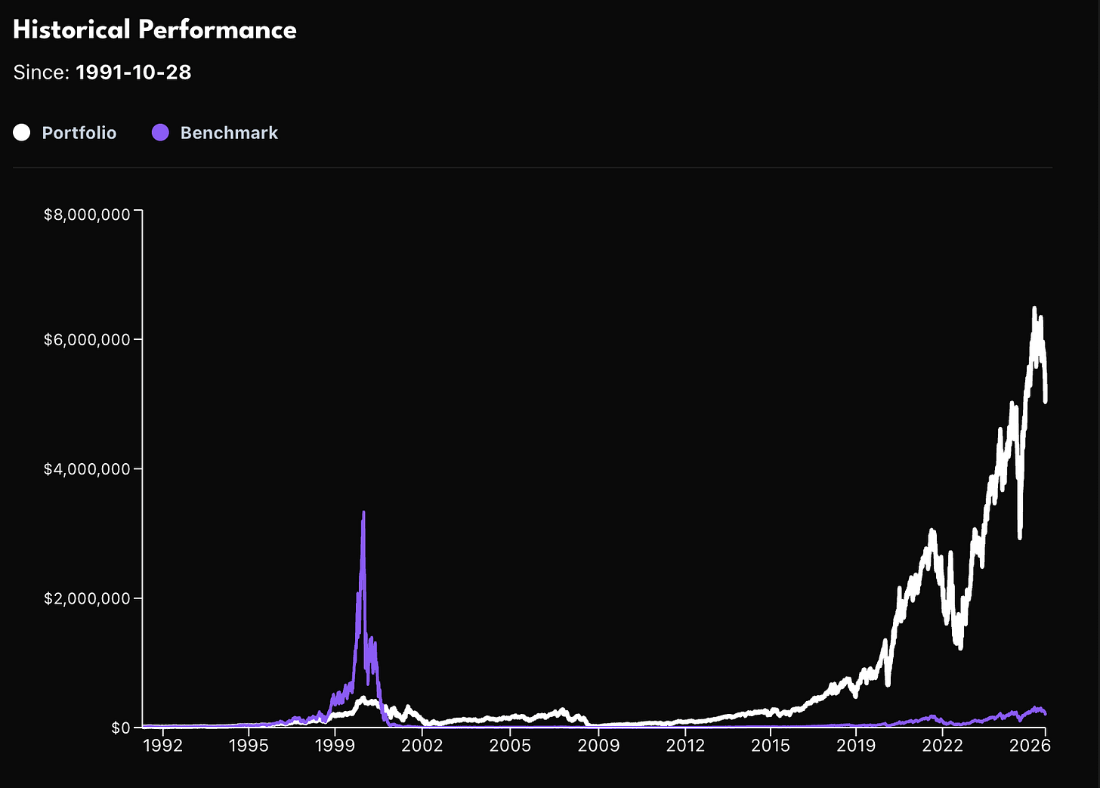Click the 2012 x-axis label
1100x788 pixels.
pyautogui.click(x=685, y=746)
